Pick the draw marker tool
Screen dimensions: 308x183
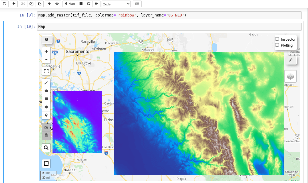click(46, 115)
